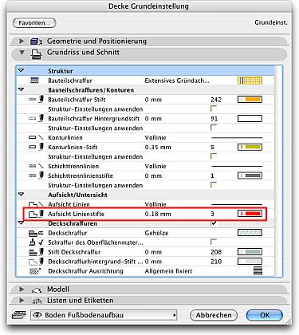Toggle Struktur-Einstellungen checkbox under Konturlinien-Stift
This screenshot has height=335, width=299.
[x=214, y=156]
